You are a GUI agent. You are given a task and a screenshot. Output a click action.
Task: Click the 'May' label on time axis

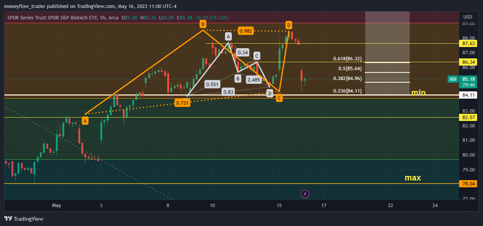tap(56, 205)
